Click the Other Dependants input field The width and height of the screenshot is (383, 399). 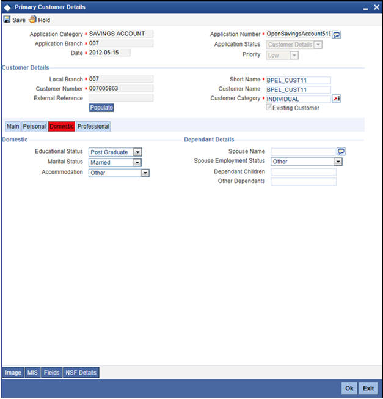[304, 182]
